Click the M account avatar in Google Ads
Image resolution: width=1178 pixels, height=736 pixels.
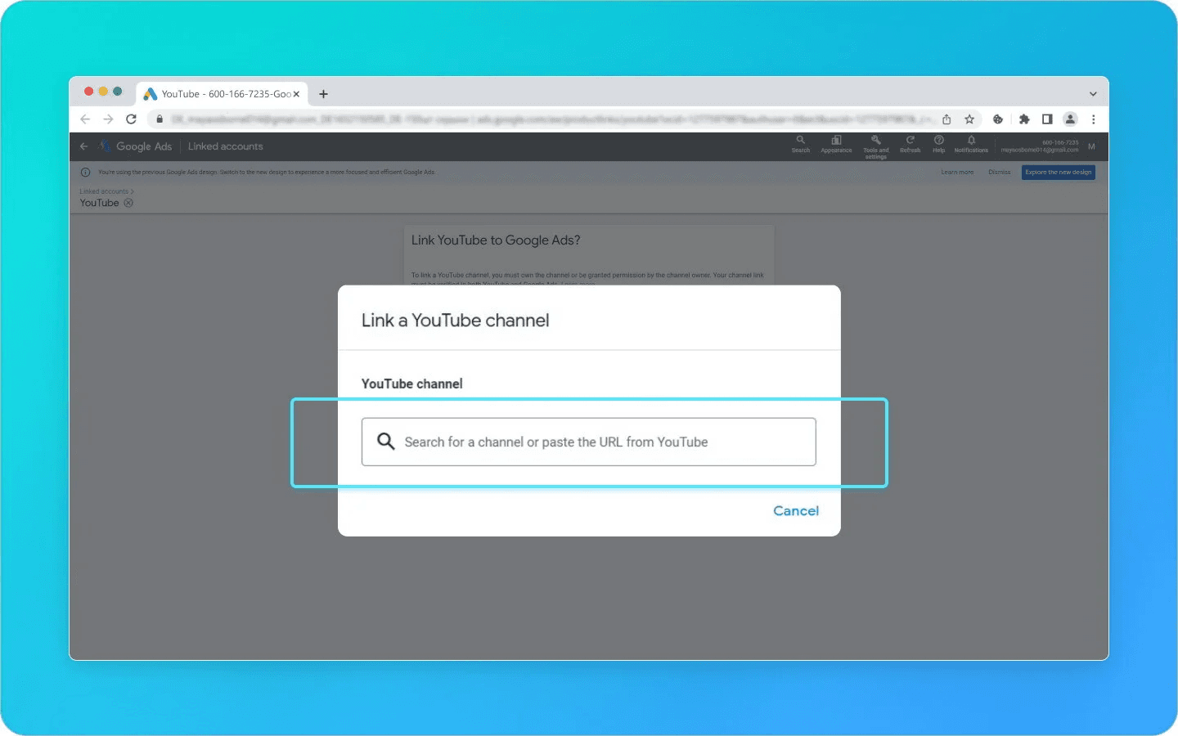click(x=1091, y=146)
